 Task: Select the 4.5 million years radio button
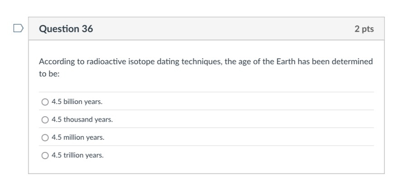[x=45, y=138]
